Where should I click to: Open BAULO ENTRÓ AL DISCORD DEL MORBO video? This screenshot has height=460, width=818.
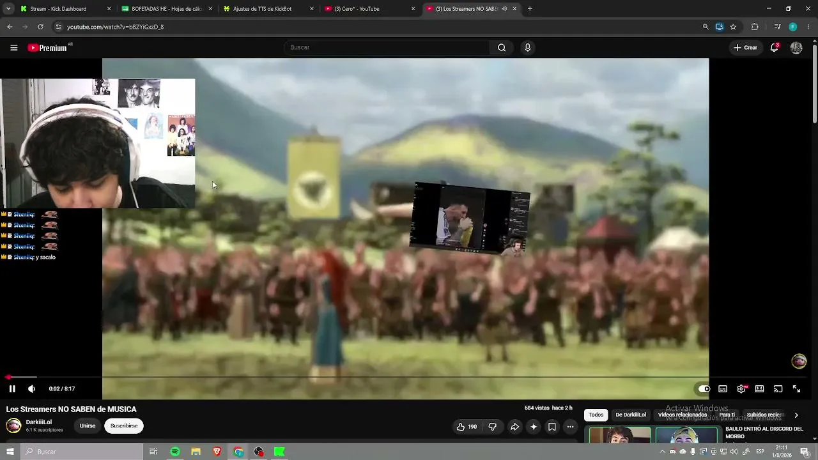pos(764,433)
